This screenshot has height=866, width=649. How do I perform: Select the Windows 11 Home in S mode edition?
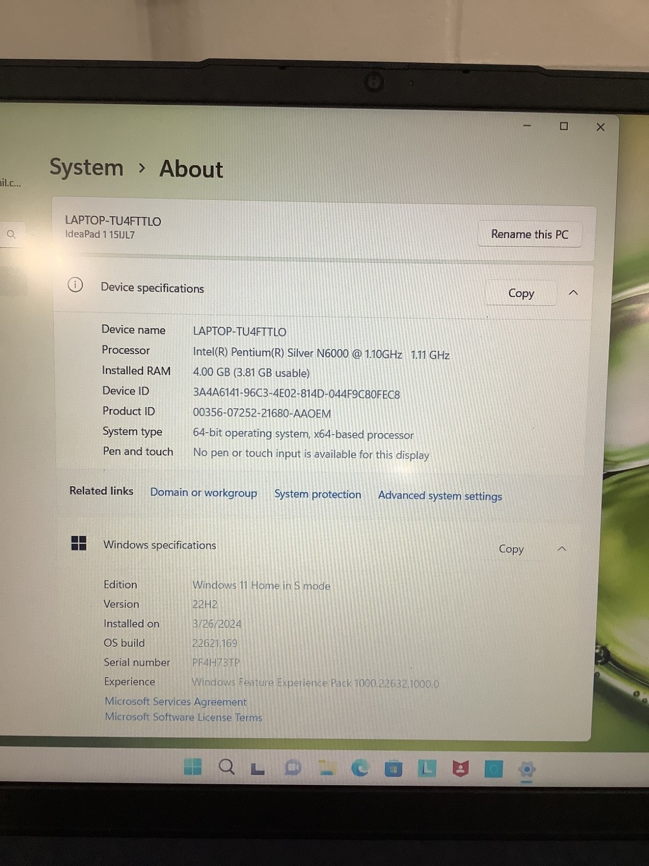[x=261, y=585]
